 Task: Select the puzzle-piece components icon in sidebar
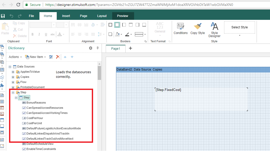pyautogui.click(x=2, y=86)
